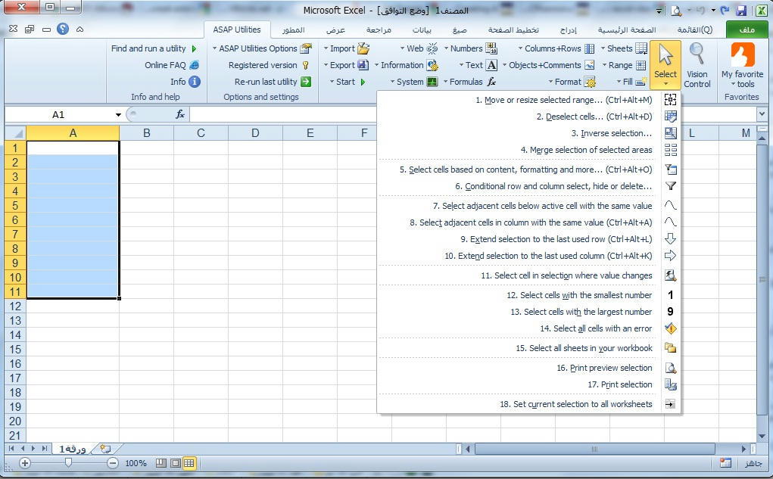Choose Select adjacent cells in column with same value
The height and width of the screenshot is (479, 773).
[x=531, y=222]
